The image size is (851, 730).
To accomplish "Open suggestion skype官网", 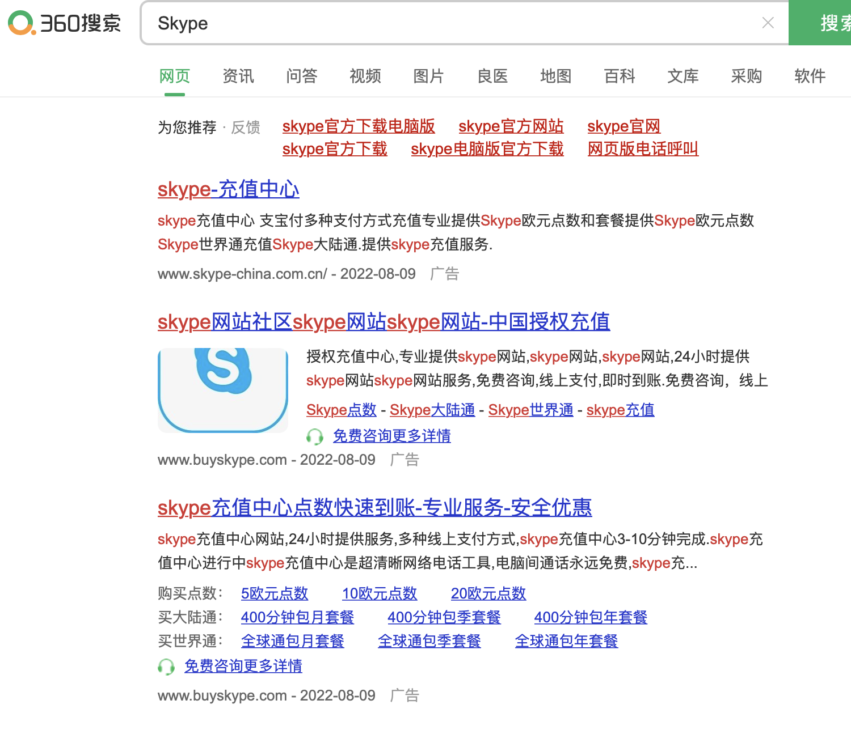I will 624,126.
